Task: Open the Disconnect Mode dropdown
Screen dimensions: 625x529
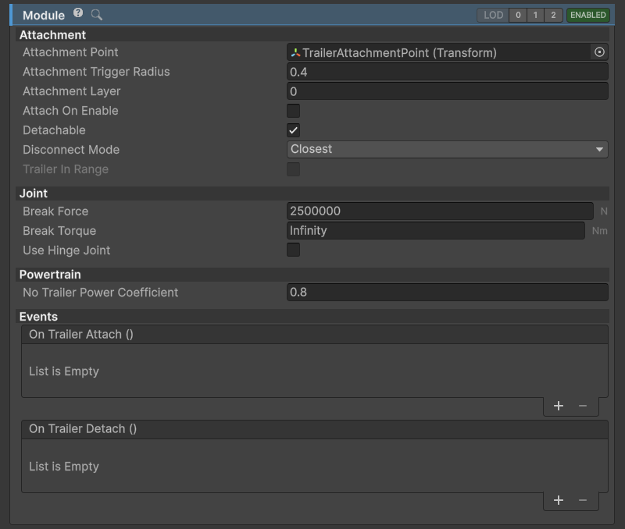Action: pyautogui.click(x=447, y=149)
